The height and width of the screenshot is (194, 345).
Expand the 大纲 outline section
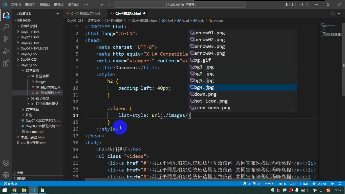[38, 173]
